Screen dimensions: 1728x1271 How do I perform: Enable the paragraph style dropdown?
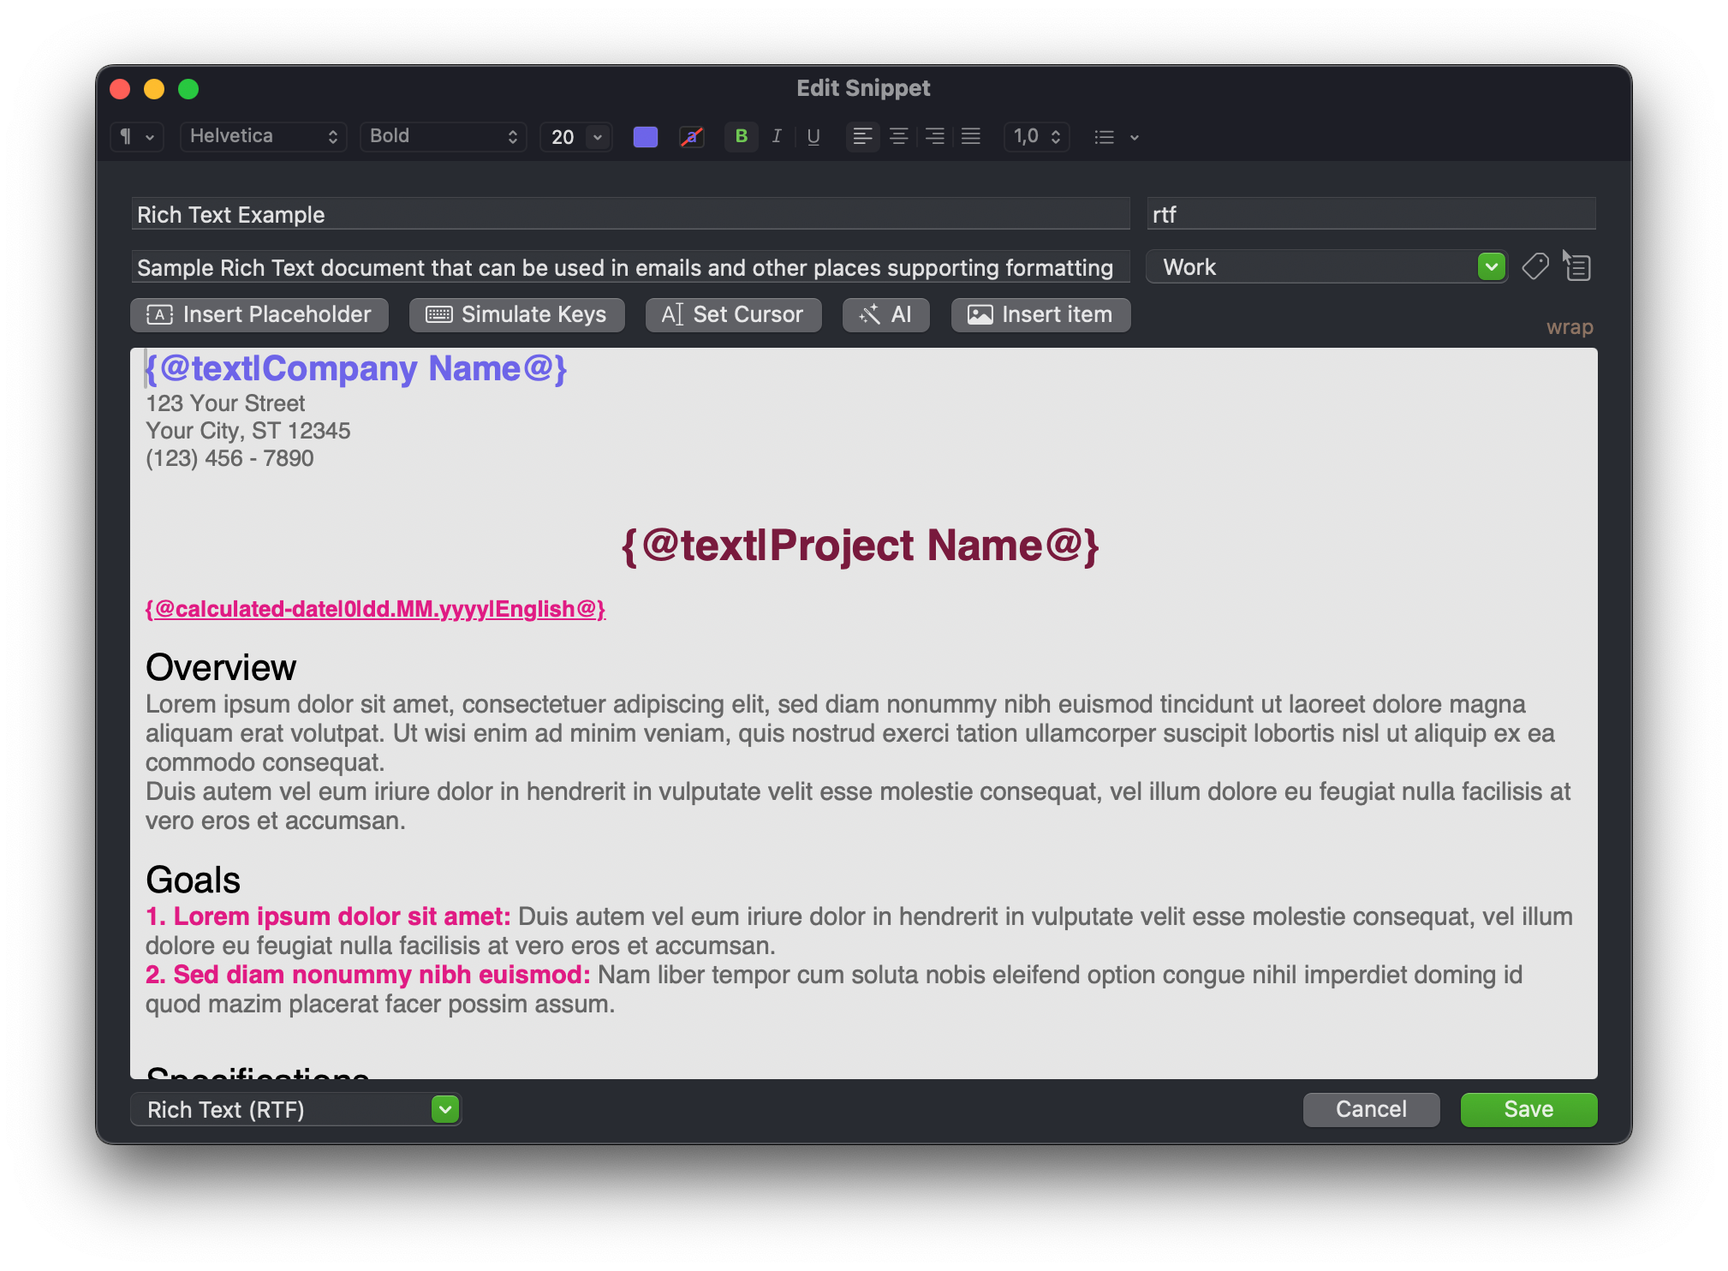pyautogui.click(x=134, y=137)
